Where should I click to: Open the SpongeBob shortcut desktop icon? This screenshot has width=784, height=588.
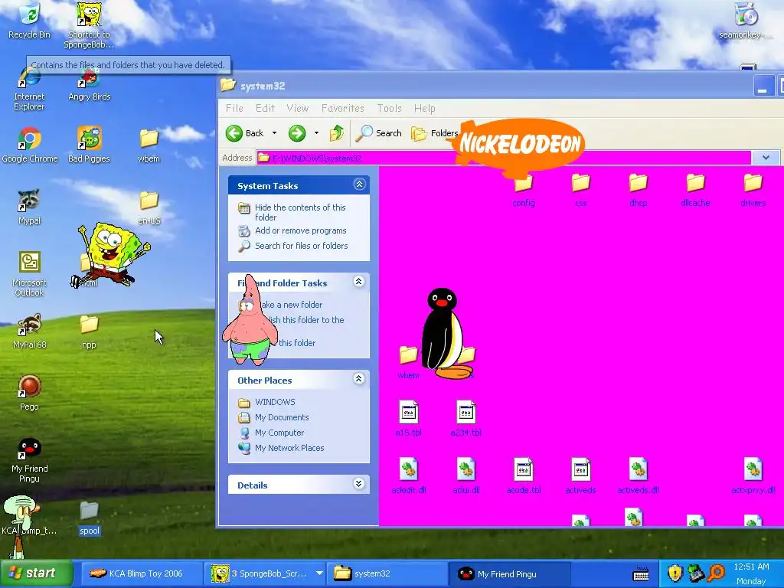89,25
